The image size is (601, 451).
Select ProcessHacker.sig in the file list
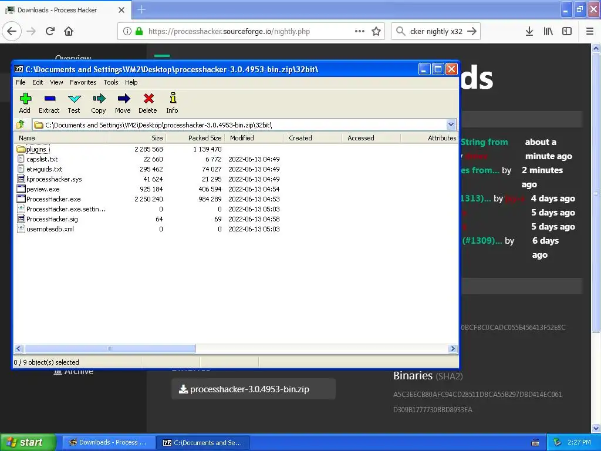tap(52, 219)
